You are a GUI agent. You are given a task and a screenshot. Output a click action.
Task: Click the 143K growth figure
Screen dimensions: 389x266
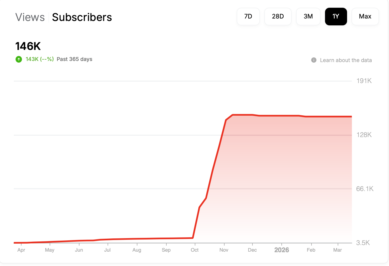pyautogui.click(x=32, y=59)
